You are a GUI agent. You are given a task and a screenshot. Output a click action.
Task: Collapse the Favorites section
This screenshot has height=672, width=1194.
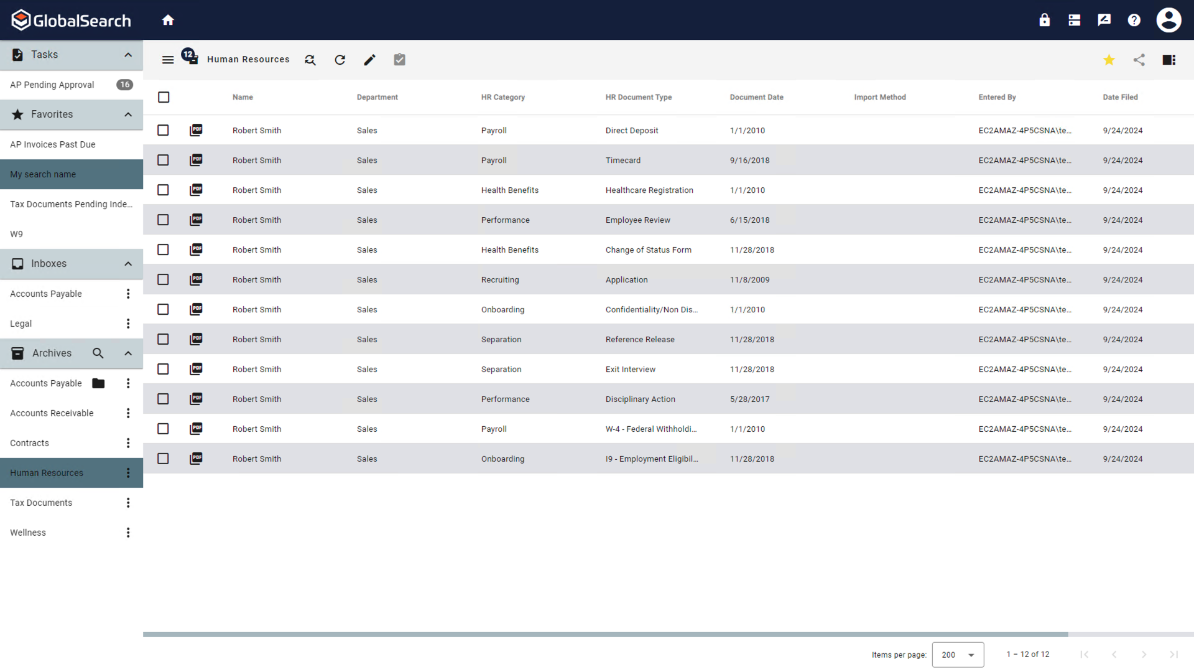pyautogui.click(x=128, y=114)
